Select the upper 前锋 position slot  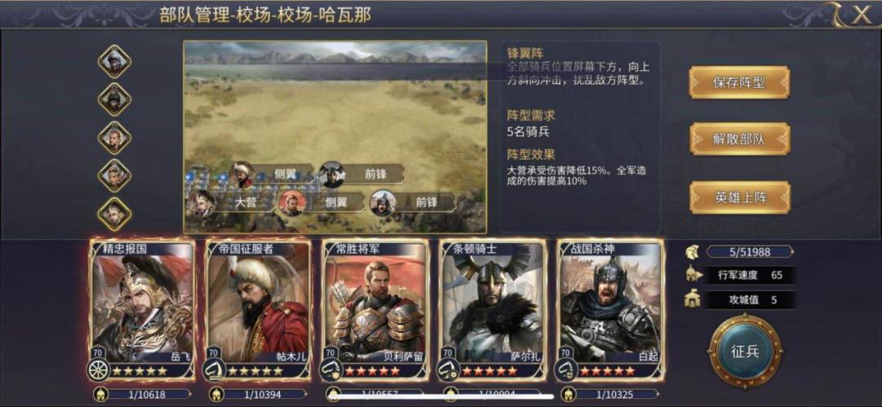tap(362, 175)
